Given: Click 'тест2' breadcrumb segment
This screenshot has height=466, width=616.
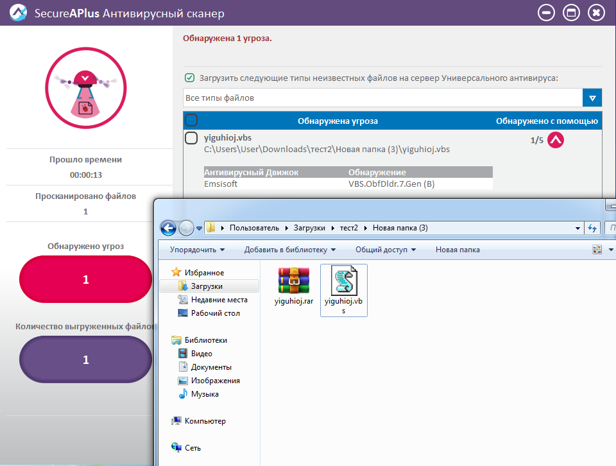Looking at the screenshot, I should (x=349, y=228).
